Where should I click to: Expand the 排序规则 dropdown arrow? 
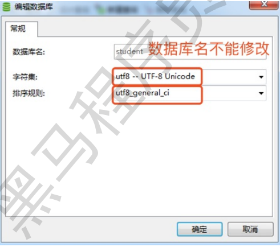(261, 93)
